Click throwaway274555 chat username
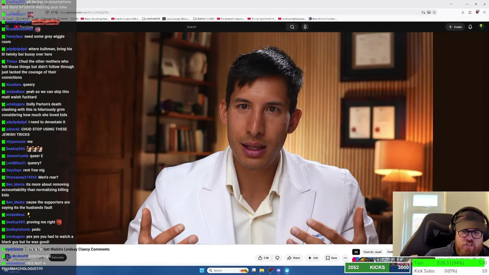The width and height of the screenshot is (489, 275). point(21,177)
